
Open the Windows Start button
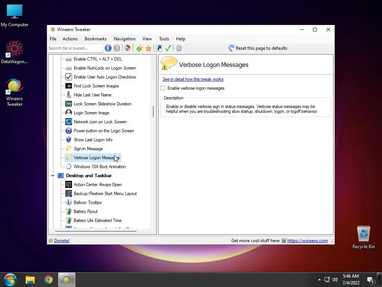point(10,280)
